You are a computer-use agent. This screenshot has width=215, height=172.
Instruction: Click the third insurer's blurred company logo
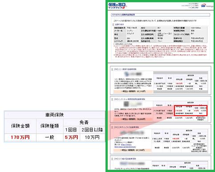click(x=133, y=133)
